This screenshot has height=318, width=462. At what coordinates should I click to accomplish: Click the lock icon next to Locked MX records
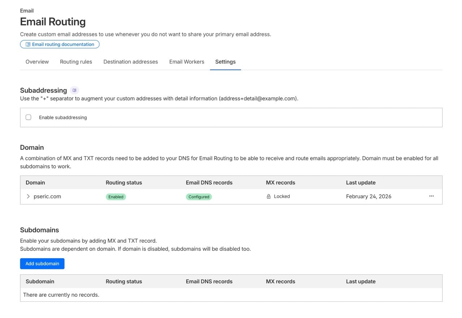click(268, 196)
